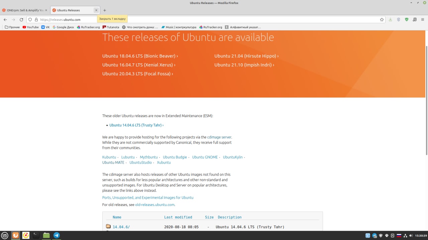The height and width of the screenshot is (240, 428).
Task: Activate Firefox in the taskbar
Action: [16, 235]
